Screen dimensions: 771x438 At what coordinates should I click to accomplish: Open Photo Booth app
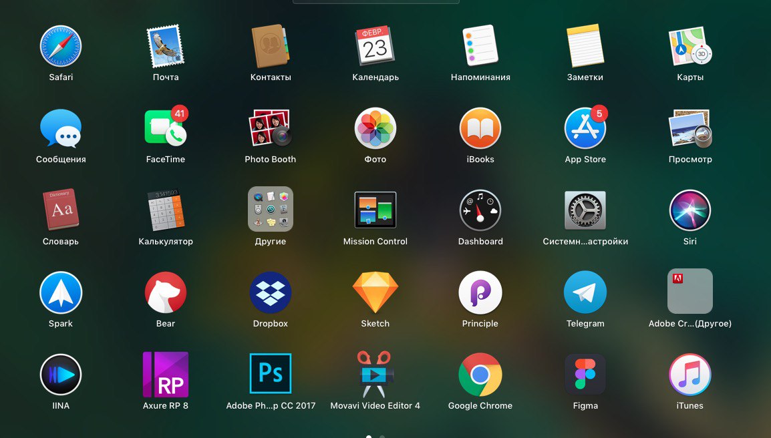tap(271, 128)
